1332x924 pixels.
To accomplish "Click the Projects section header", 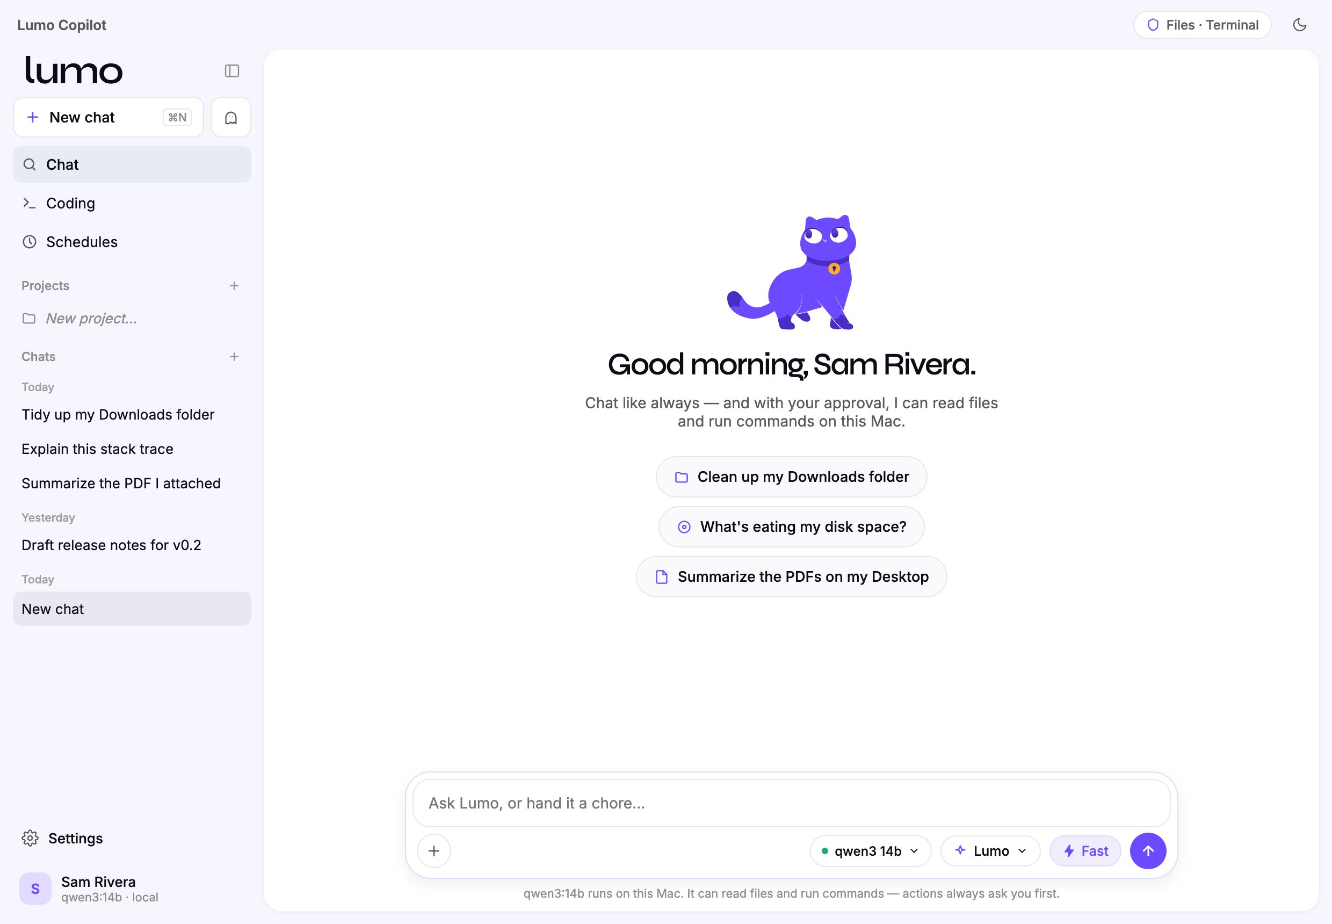I will 45,286.
